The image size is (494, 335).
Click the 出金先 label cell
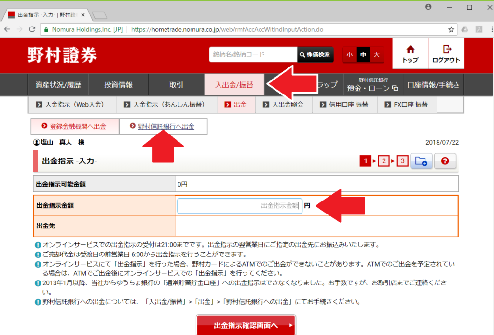[104, 226]
